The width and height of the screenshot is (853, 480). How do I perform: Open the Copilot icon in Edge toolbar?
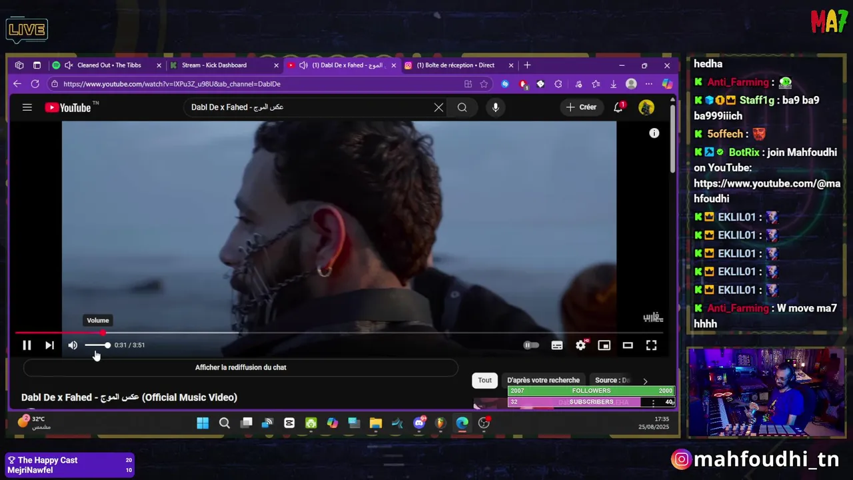click(x=667, y=84)
